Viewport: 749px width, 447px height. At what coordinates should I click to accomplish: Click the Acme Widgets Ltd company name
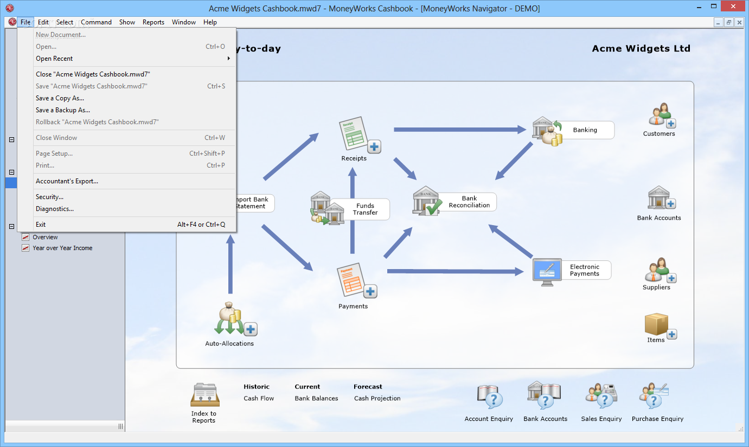pyautogui.click(x=641, y=48)
